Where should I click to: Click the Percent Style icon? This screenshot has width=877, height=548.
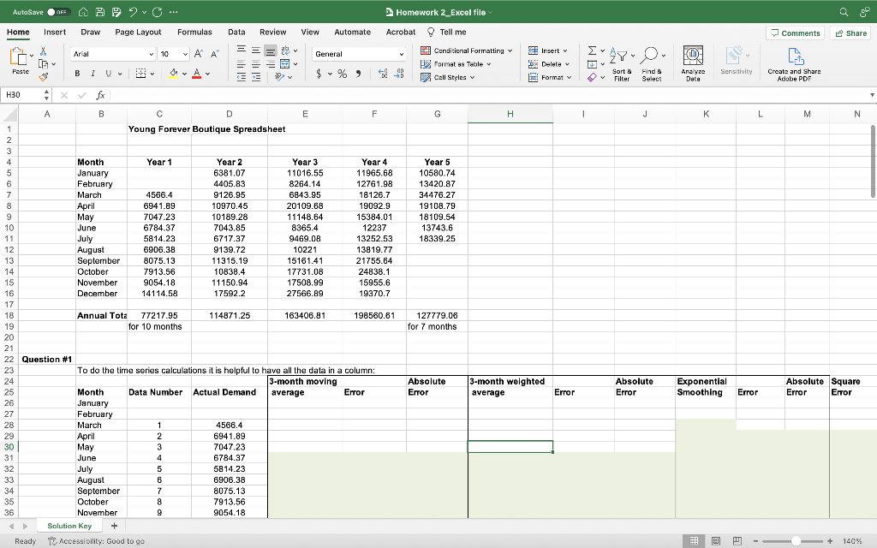tap(340, 74)
